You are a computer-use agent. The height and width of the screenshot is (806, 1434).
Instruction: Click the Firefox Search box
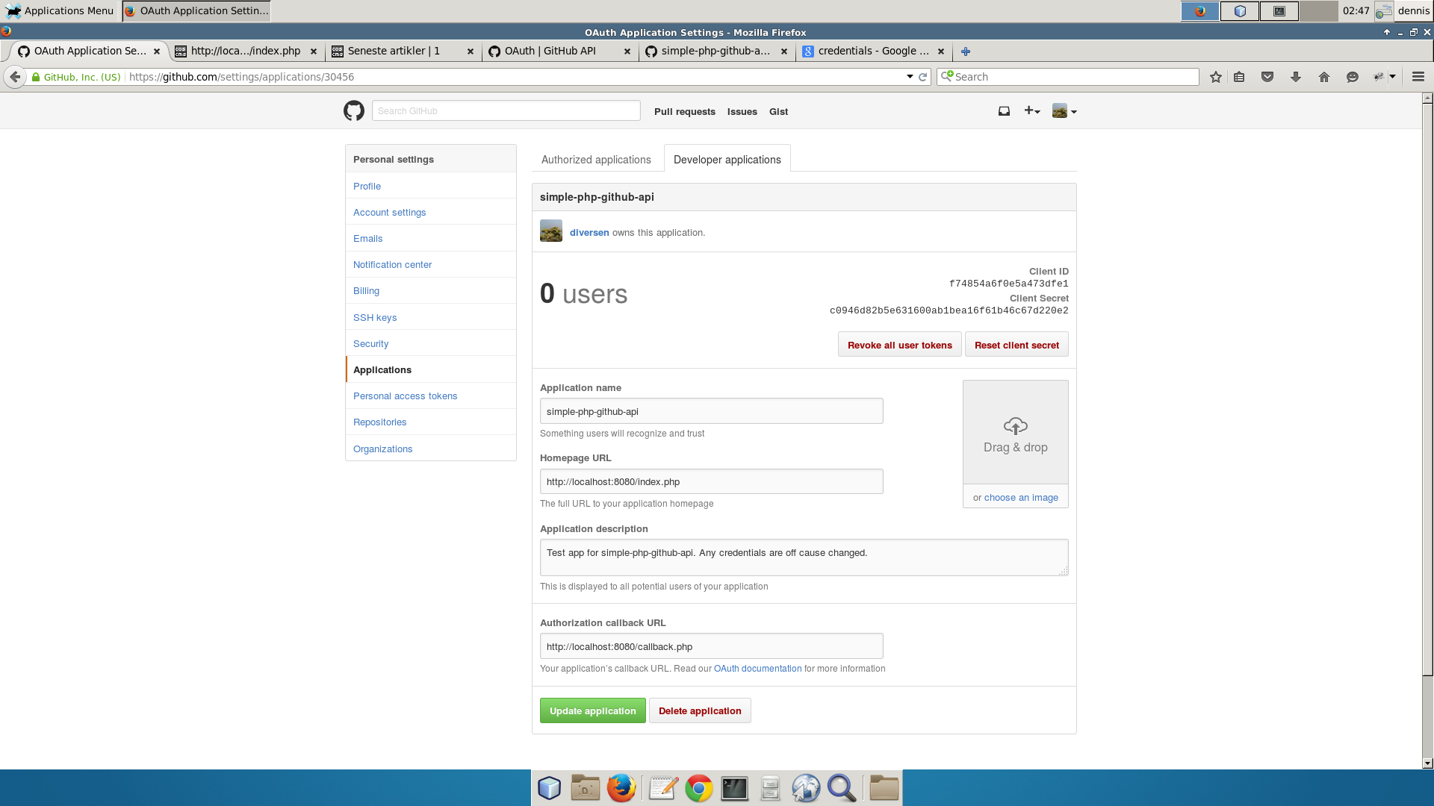coord(1068,77)
